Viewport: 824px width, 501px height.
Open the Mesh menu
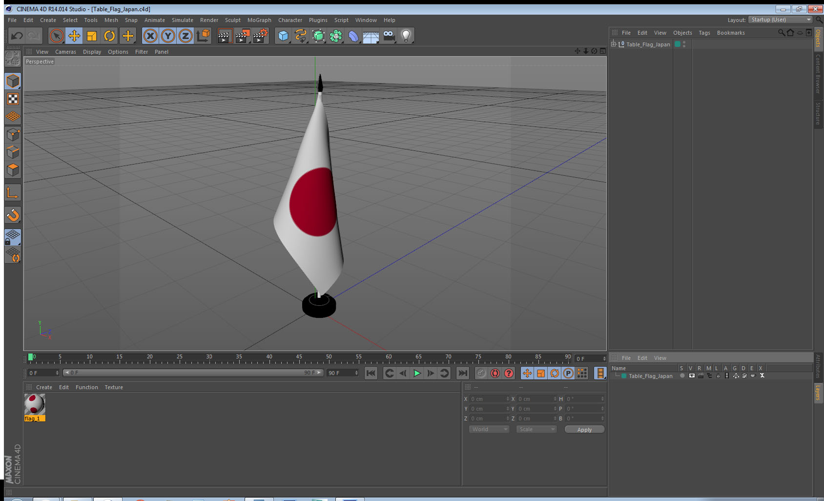click(x=111, y=20)
